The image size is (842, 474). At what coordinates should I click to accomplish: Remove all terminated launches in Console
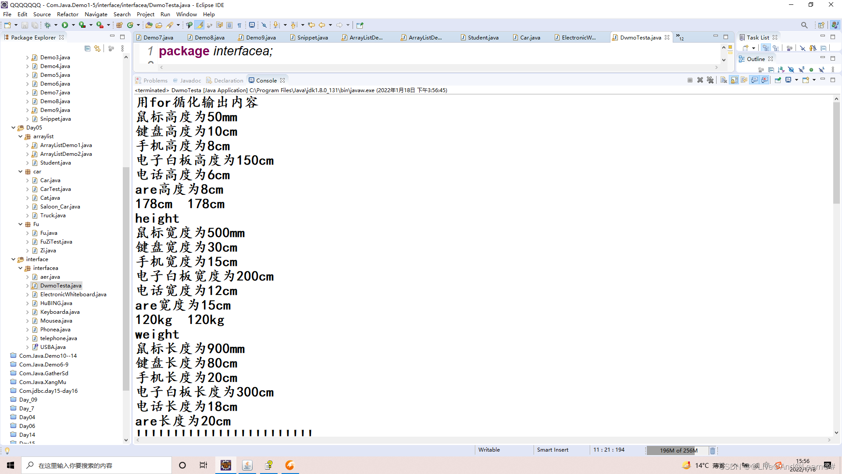(x=710, y=80)
